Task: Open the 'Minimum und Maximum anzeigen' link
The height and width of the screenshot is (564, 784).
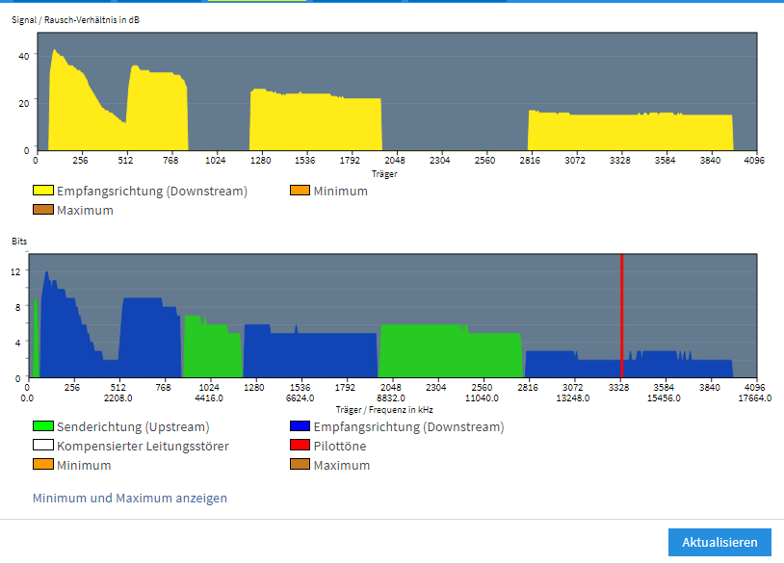Action: [129, 499]
